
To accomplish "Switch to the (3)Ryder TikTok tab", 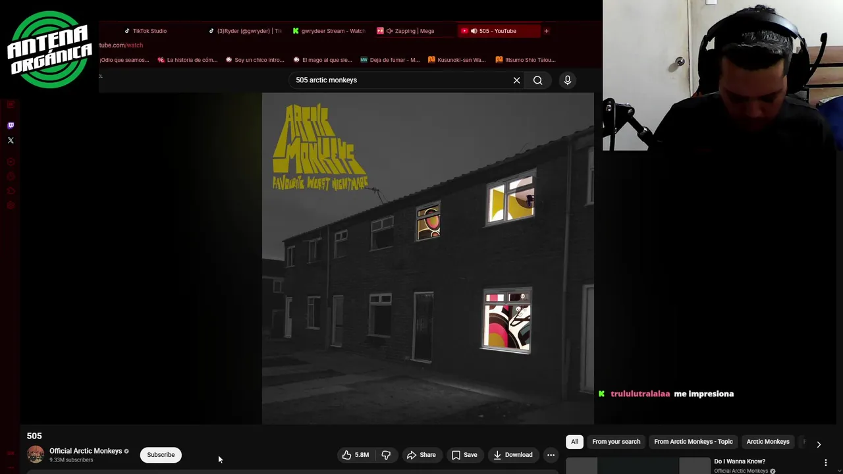I will (245, 31).
